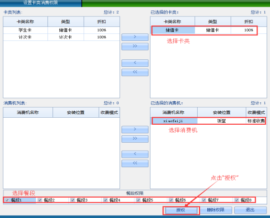Toggle the 餐段3 checkbox
The height and width of the screenshot is (218, 270).
[x=73, y=200]
